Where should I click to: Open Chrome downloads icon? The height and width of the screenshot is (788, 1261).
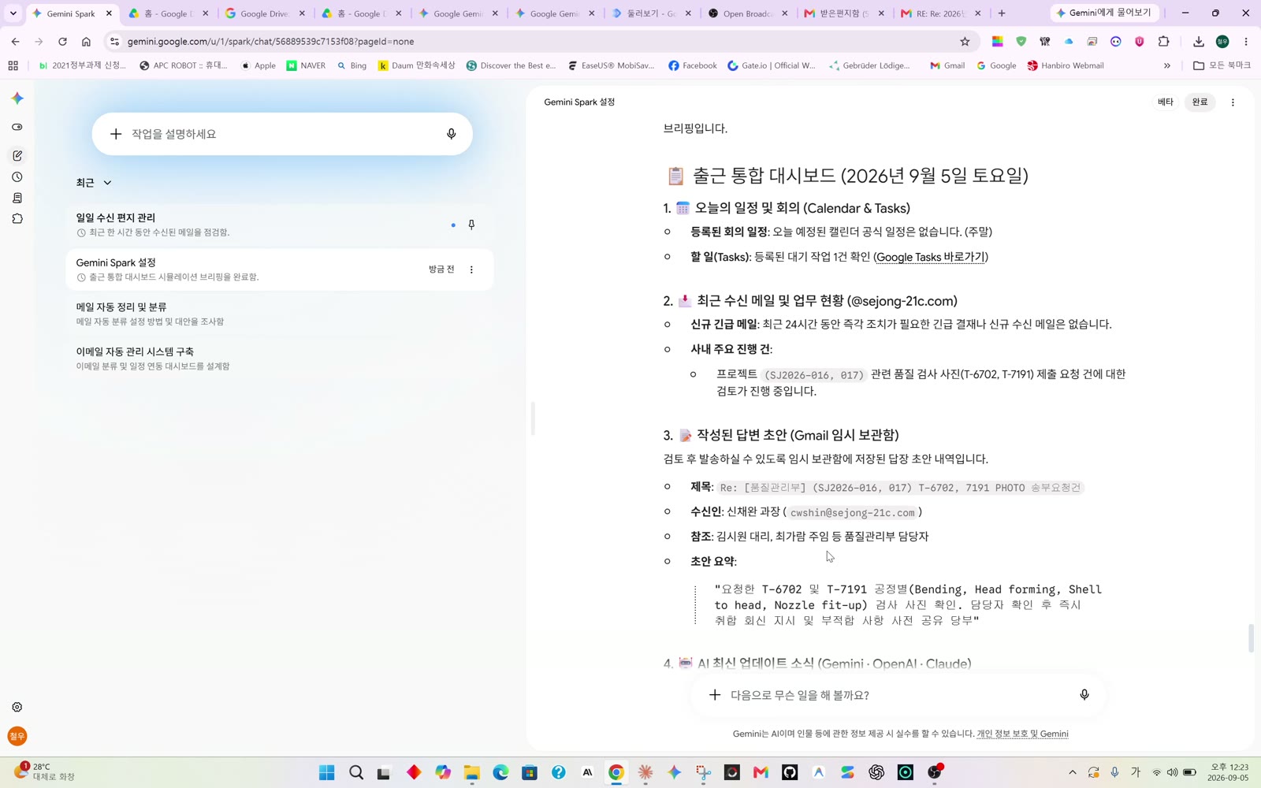[1199, 42]
